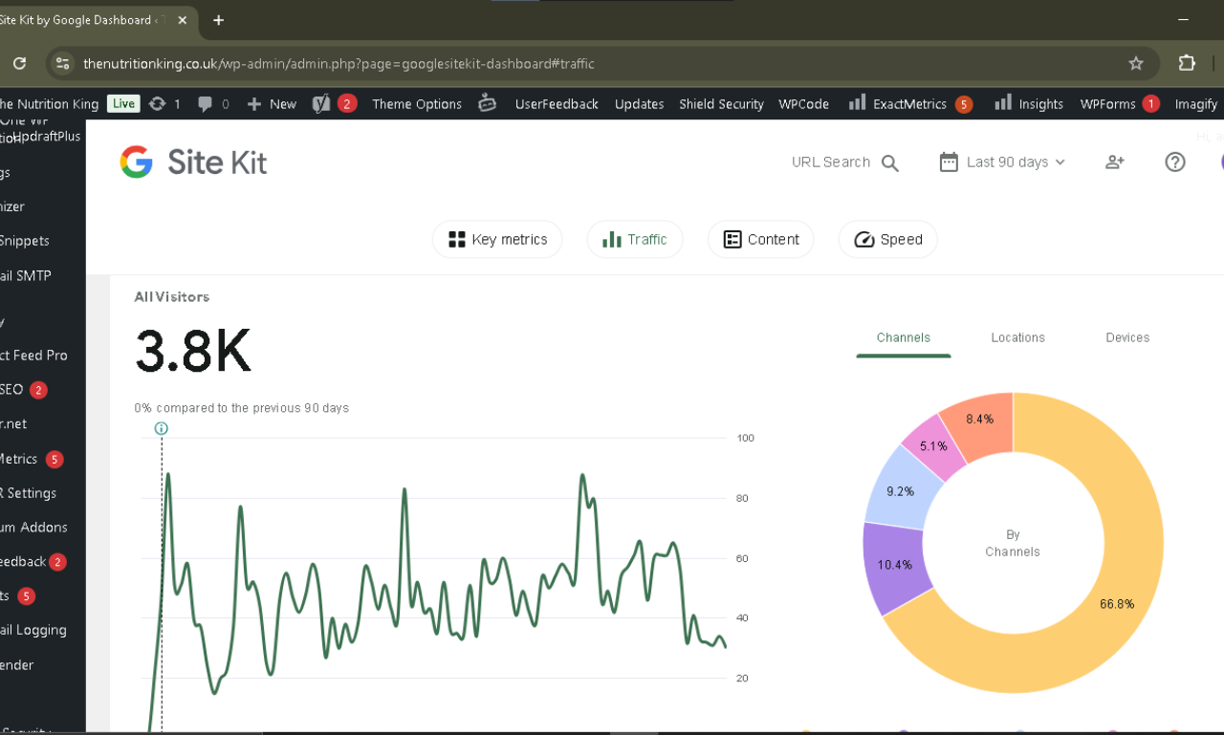Open the Yoast SEO admin bar icon
Image resolution: width=1224 pixels, height=735 pixels.
coord(335,103)
